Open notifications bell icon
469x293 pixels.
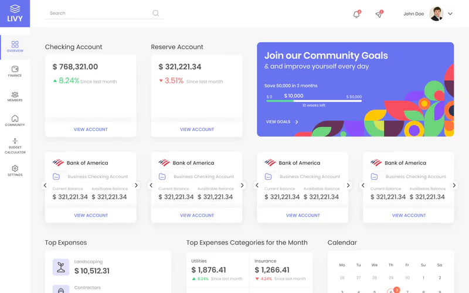356,14
